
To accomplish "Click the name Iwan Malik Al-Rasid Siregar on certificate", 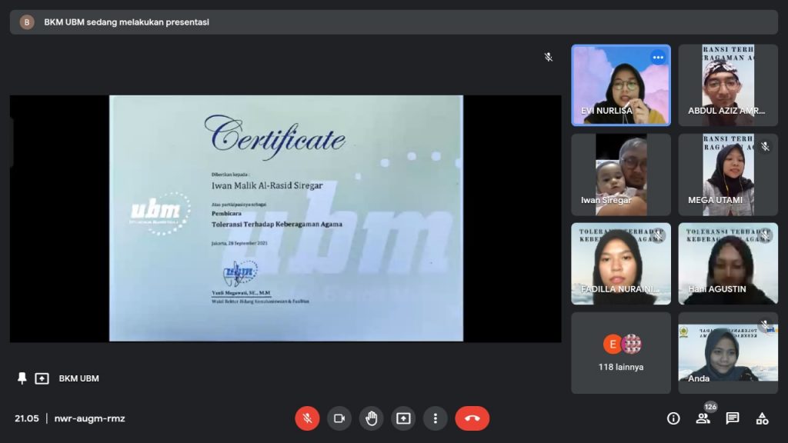I will point(267,186).
